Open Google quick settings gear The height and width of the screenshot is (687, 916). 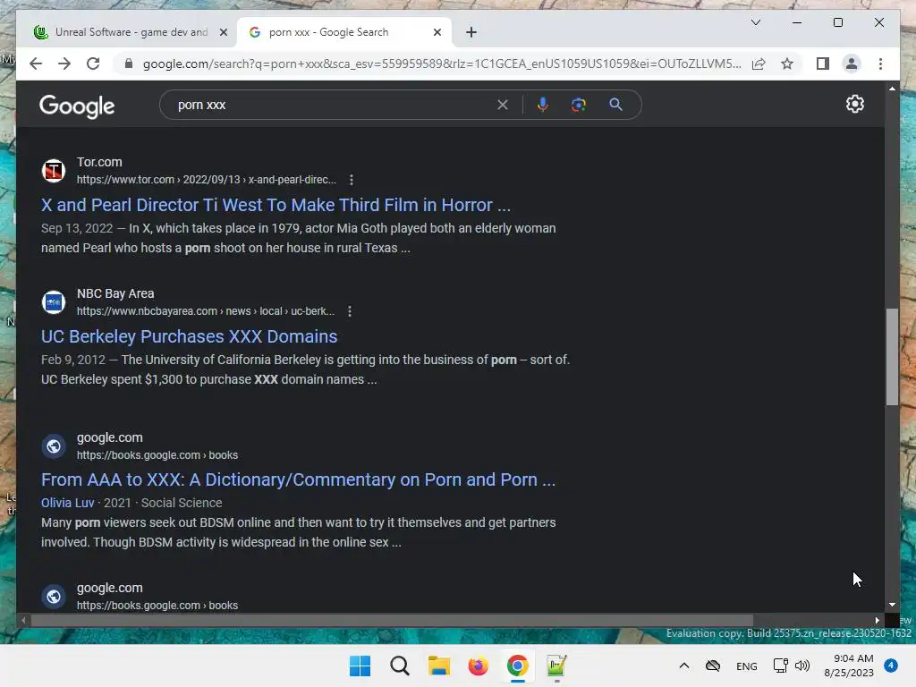[x=854, y=104]
